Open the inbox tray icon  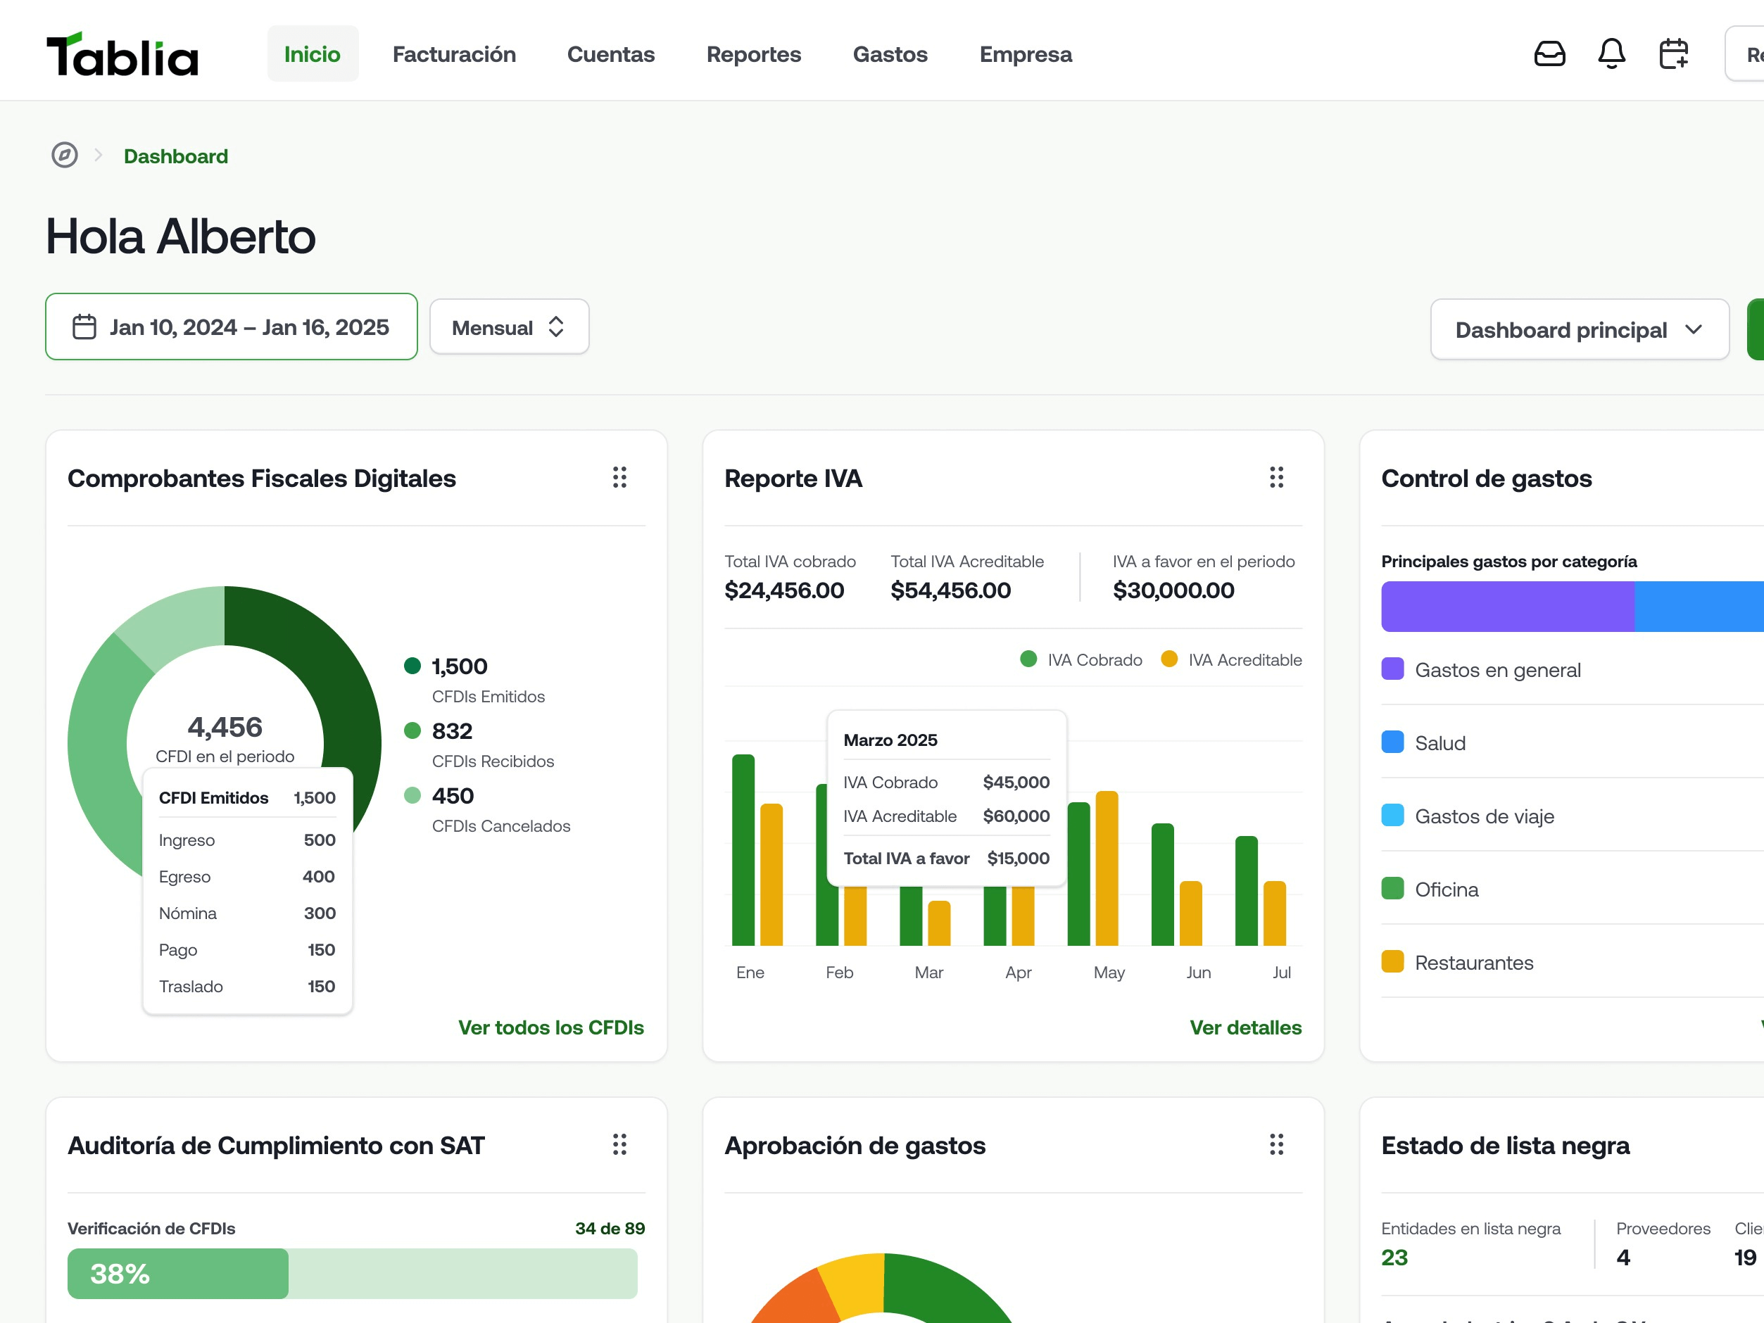click(x=1549, y=54)
